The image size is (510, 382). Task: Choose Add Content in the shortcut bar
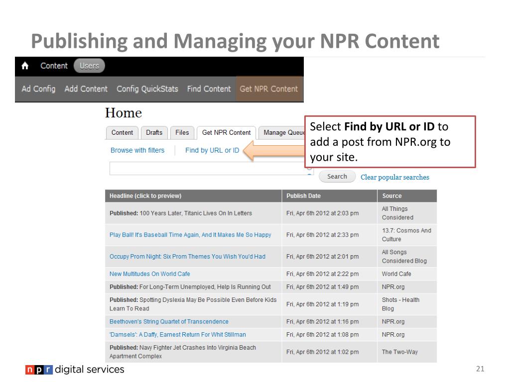click(x=86, y=89)
